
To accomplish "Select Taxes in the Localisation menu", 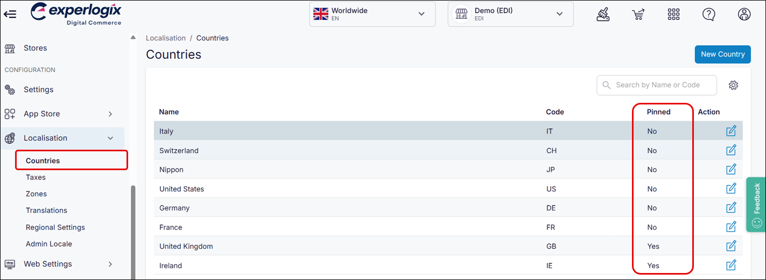I will point(36,177).
